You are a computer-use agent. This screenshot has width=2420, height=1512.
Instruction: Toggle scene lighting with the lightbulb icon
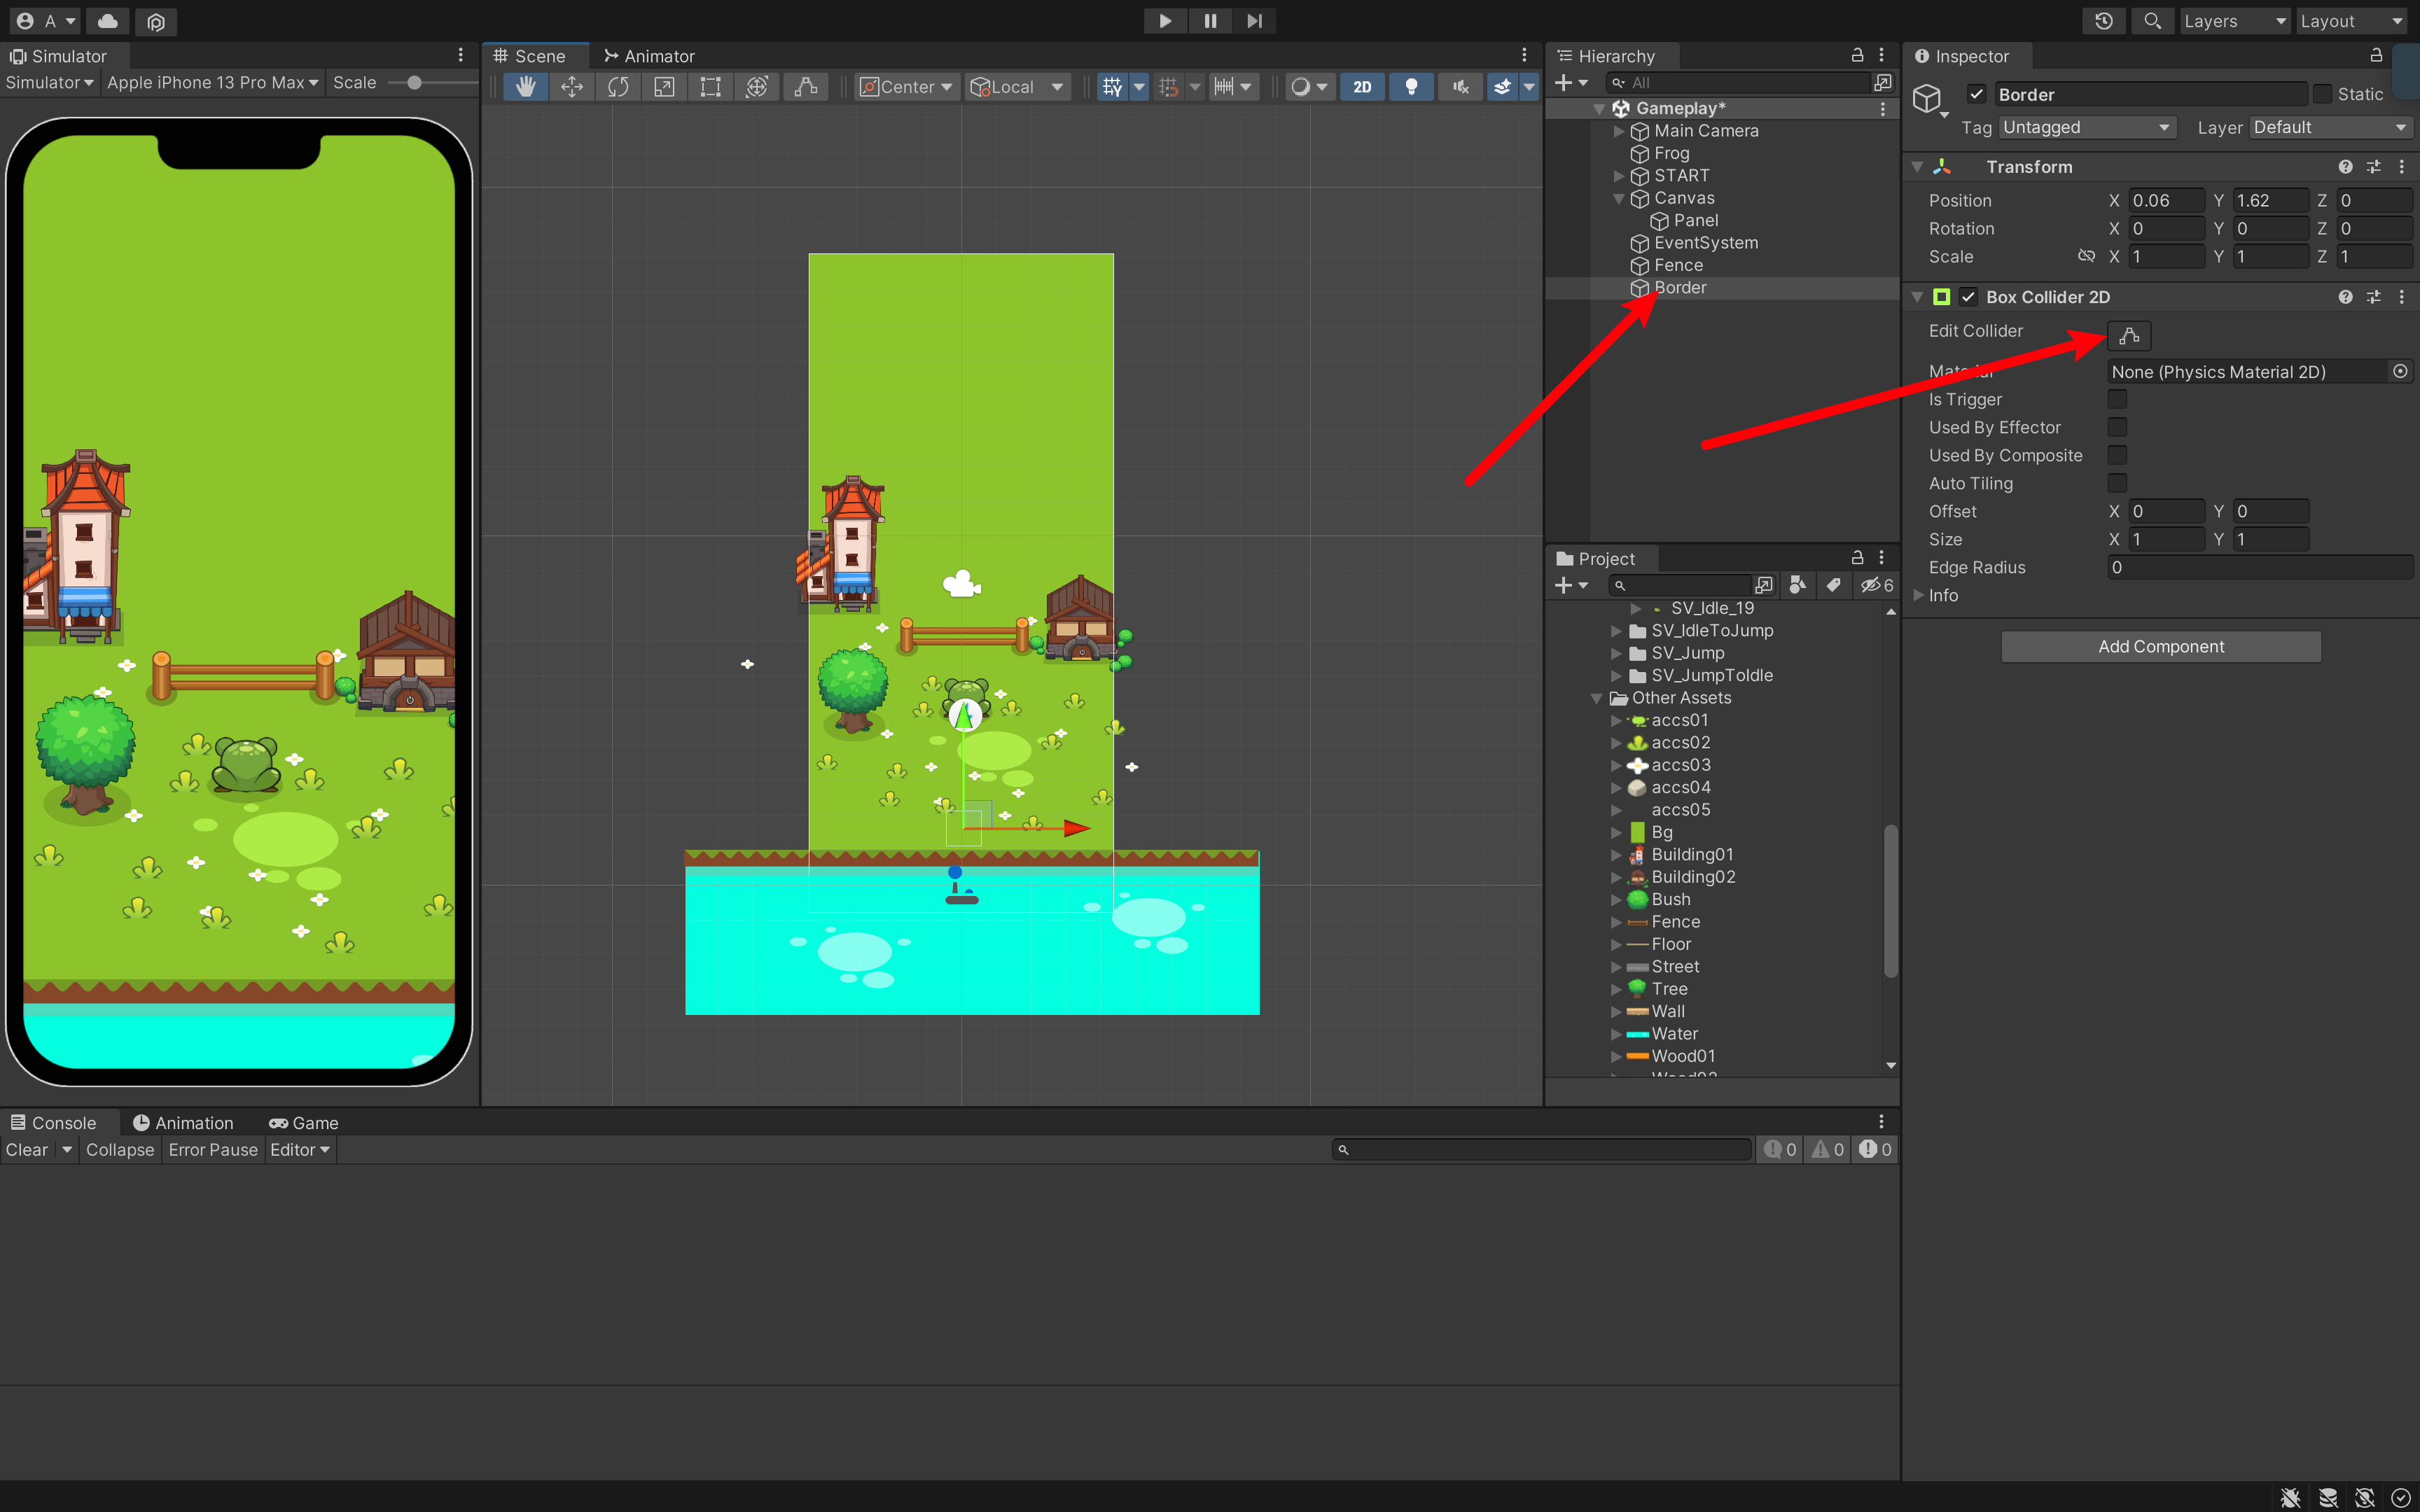1411,87
